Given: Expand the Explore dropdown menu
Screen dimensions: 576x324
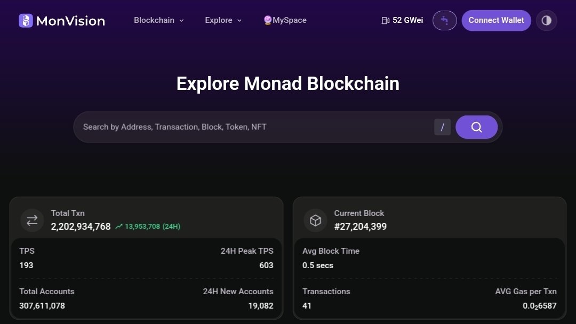Looking at the screenshot, I should pyautogui.click(x=223, y=20).
